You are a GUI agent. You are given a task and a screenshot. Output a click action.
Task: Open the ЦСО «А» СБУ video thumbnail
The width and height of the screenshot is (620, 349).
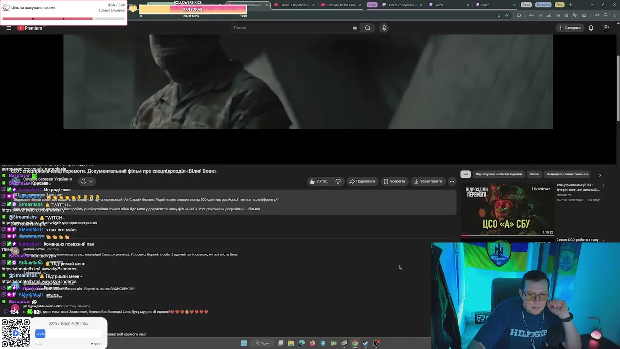507,209
